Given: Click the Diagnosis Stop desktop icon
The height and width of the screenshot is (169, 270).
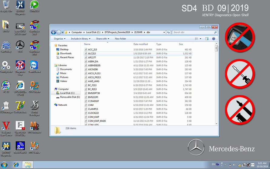Looking at the screenshot, I should (x=20, y=68).
